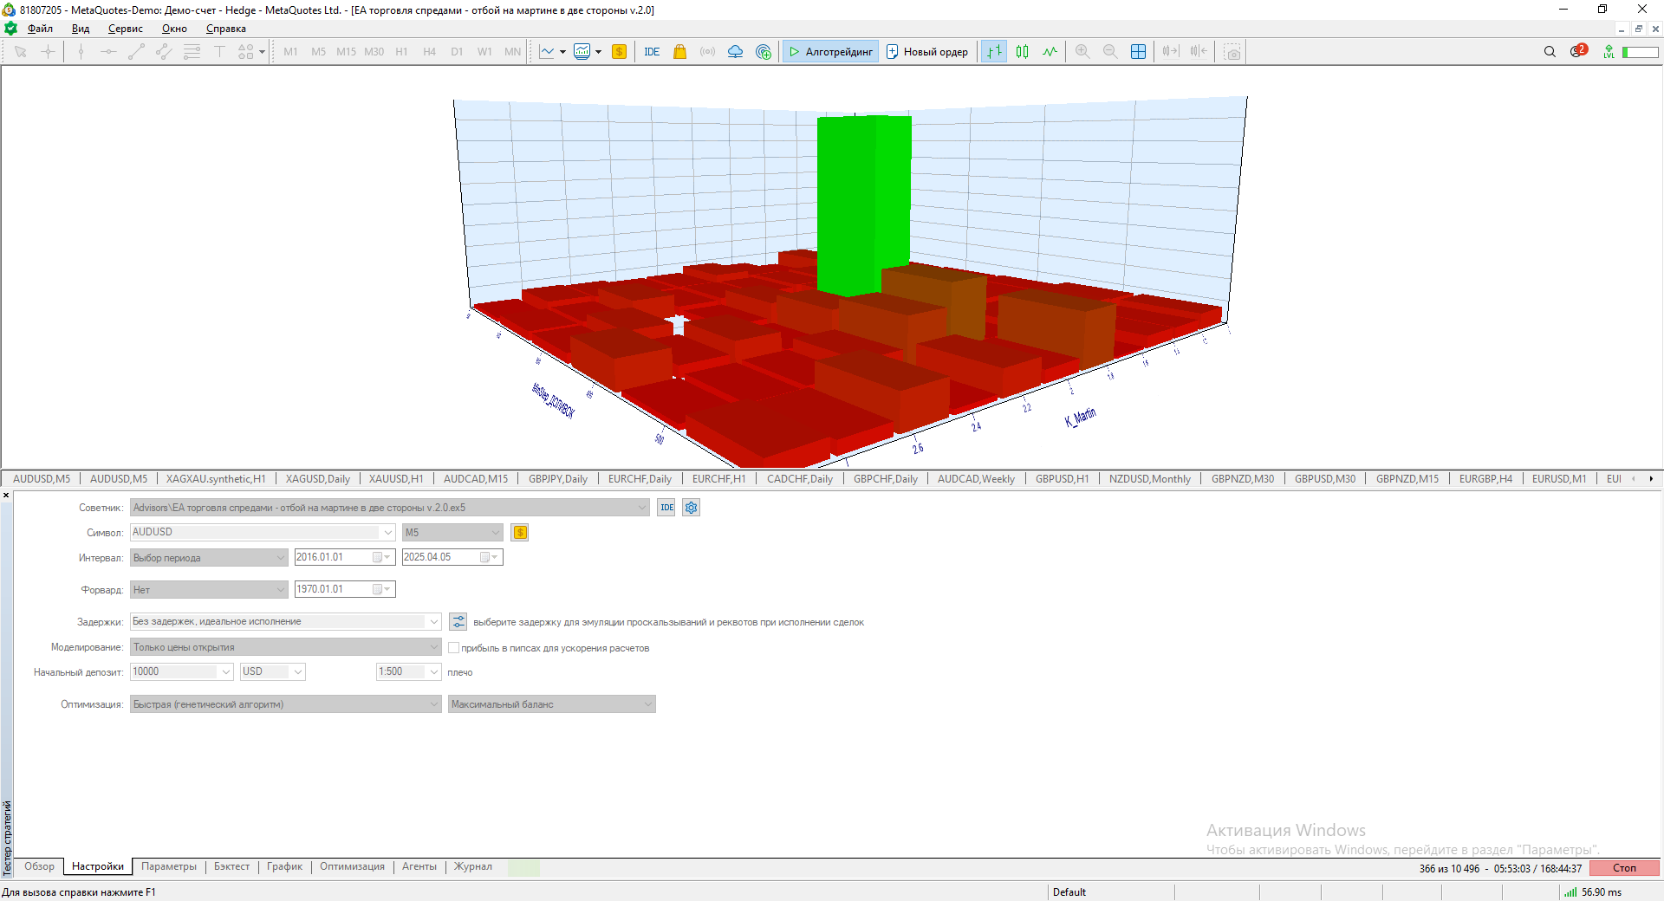
Task: Expand the Максимальный баланс criterion dropdown
Action: pos(551,704)
